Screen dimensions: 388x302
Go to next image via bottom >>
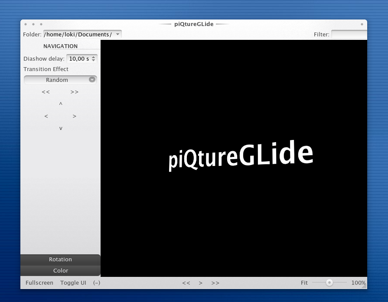click(215, 283)
